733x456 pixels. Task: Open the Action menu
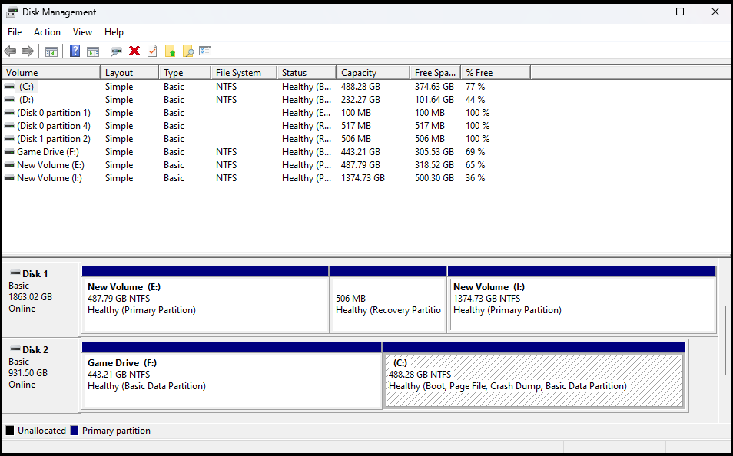click(47, 32)
